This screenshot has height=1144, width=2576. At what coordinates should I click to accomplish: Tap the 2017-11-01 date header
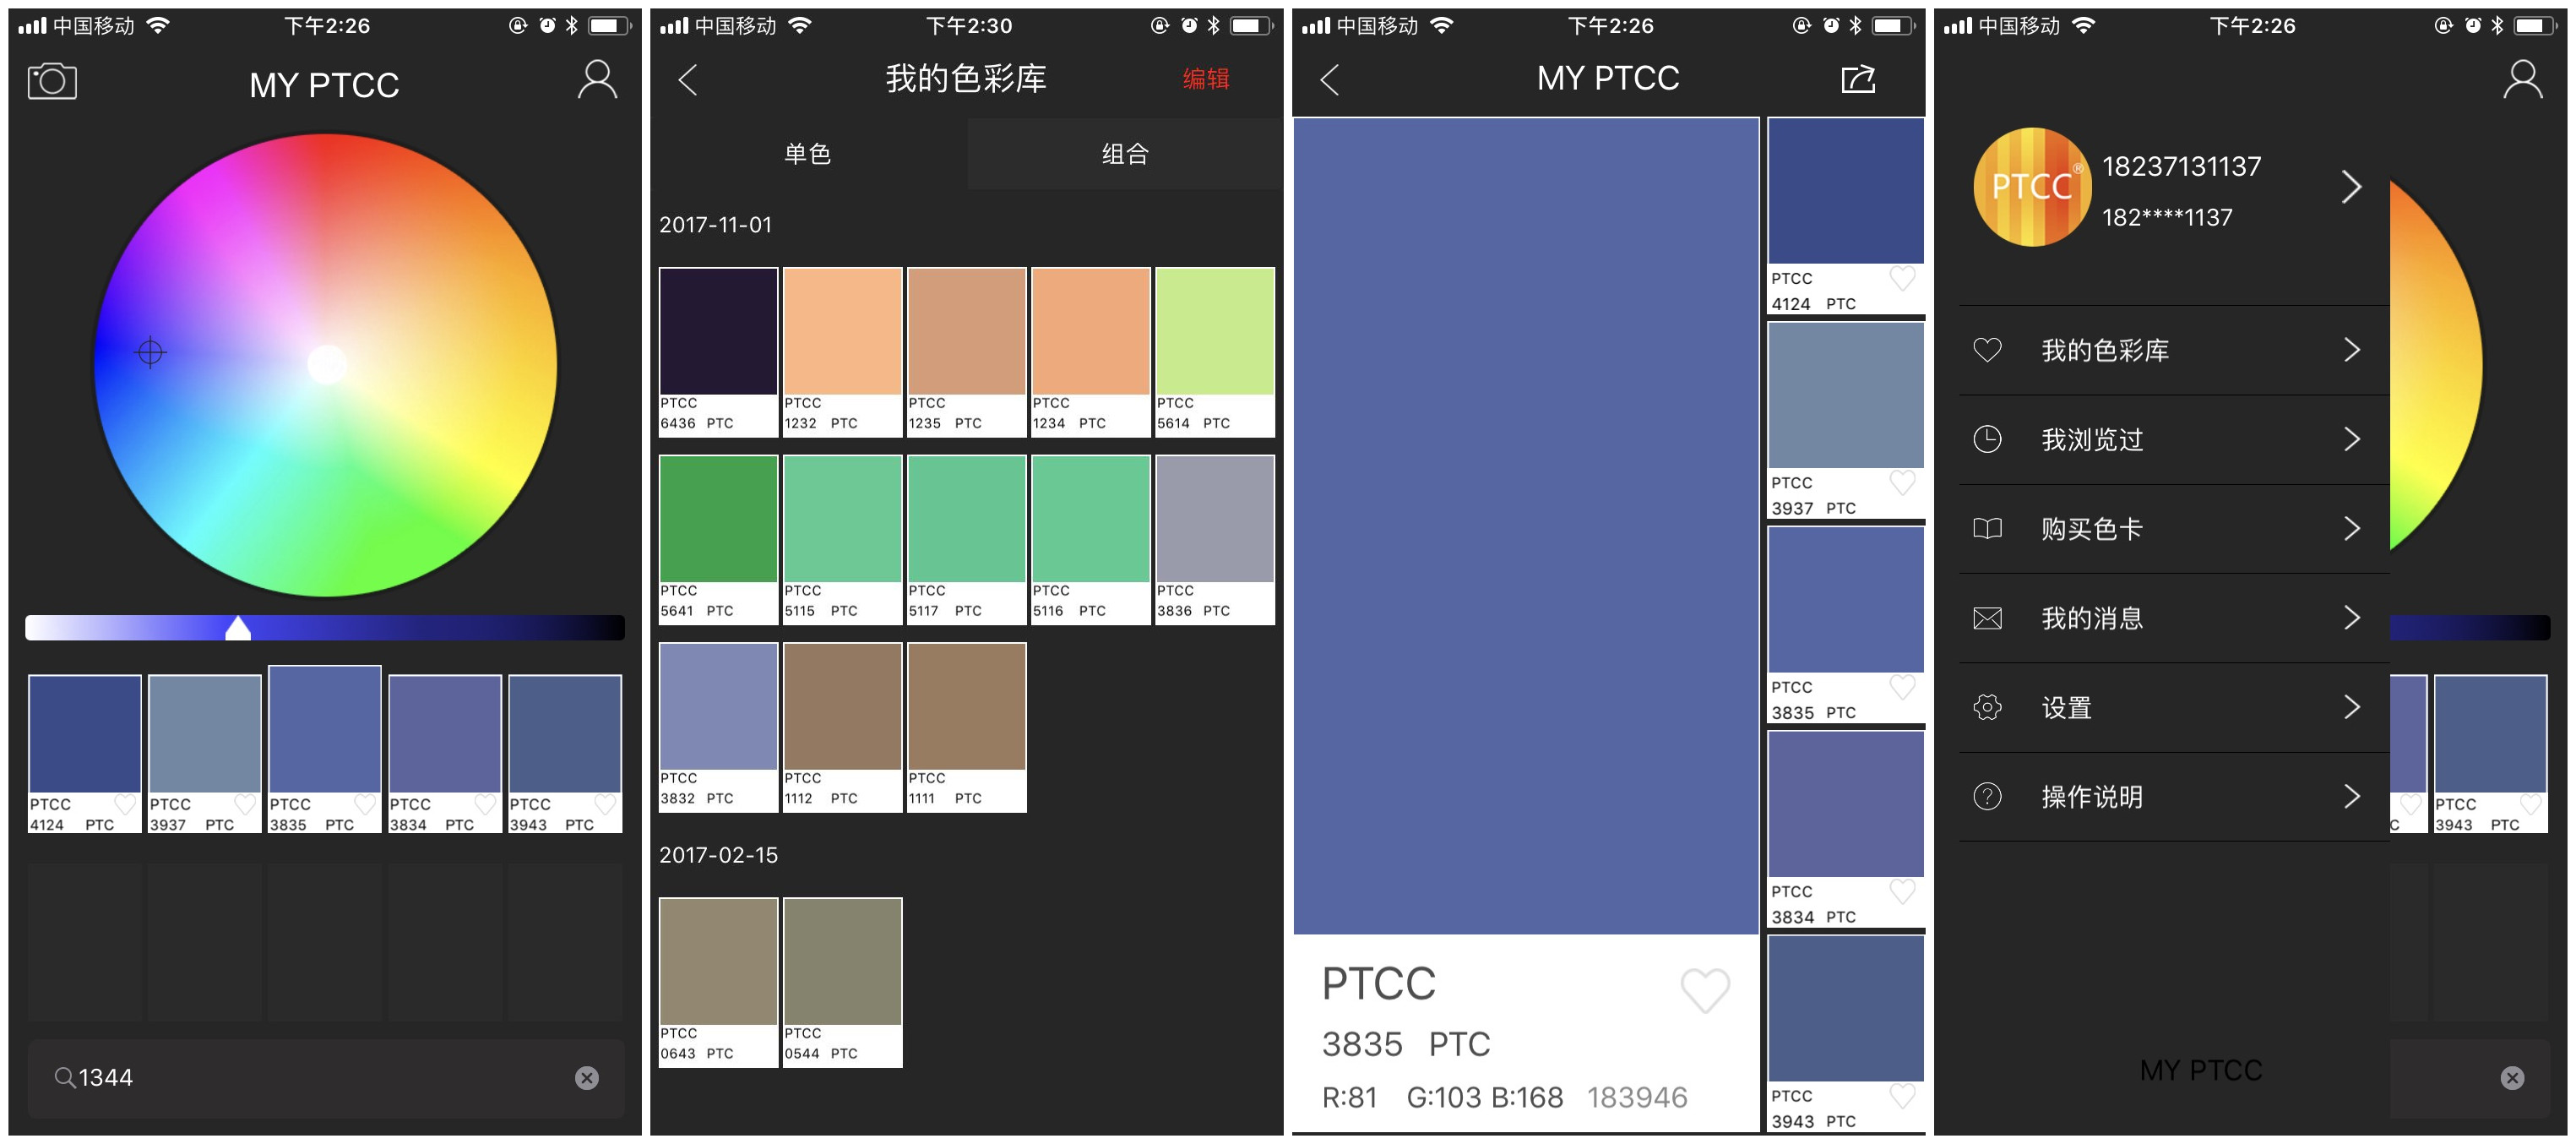[x=715, y=225]
